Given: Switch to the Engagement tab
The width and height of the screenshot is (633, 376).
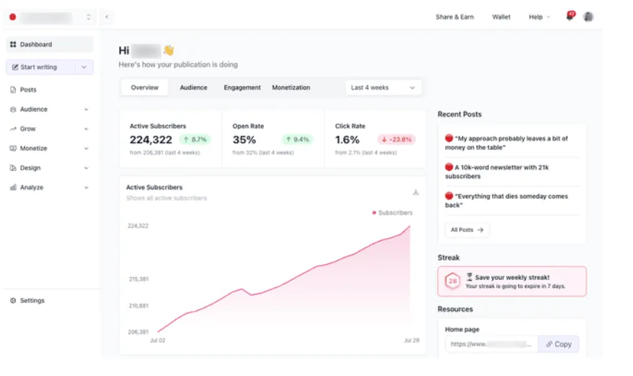Looking at the screenshot, I should click(x=242, y=87).
